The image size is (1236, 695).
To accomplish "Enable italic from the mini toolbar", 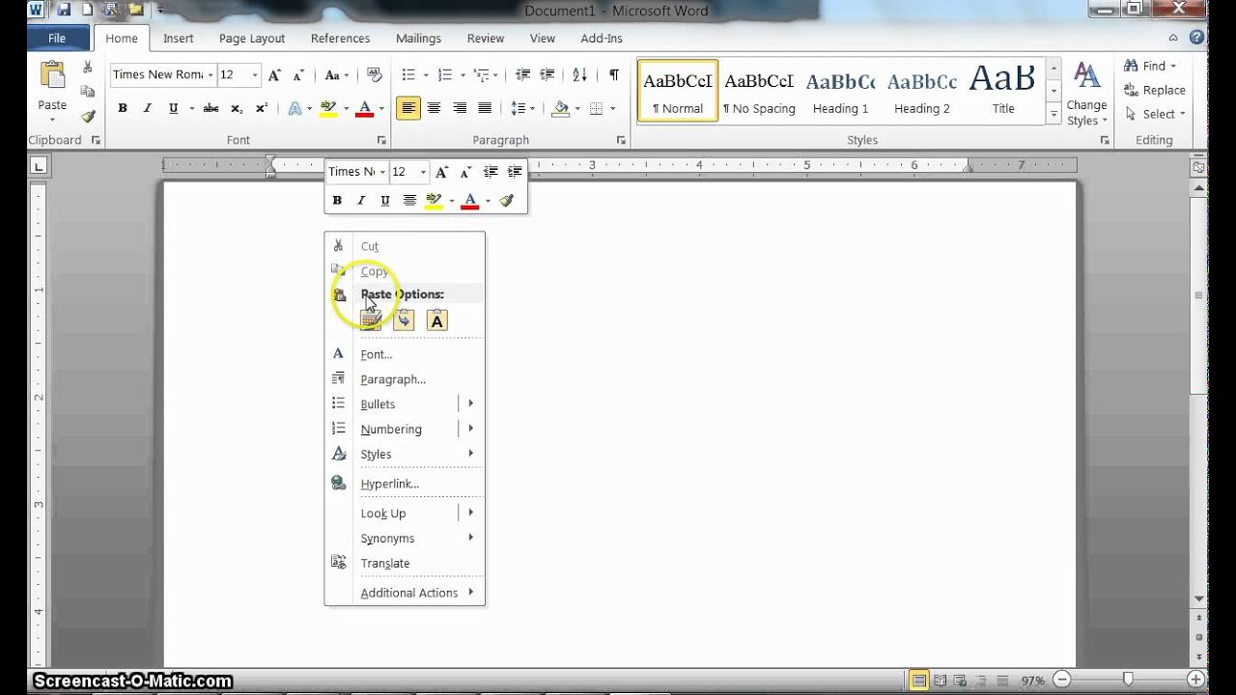I will (360, 200).
